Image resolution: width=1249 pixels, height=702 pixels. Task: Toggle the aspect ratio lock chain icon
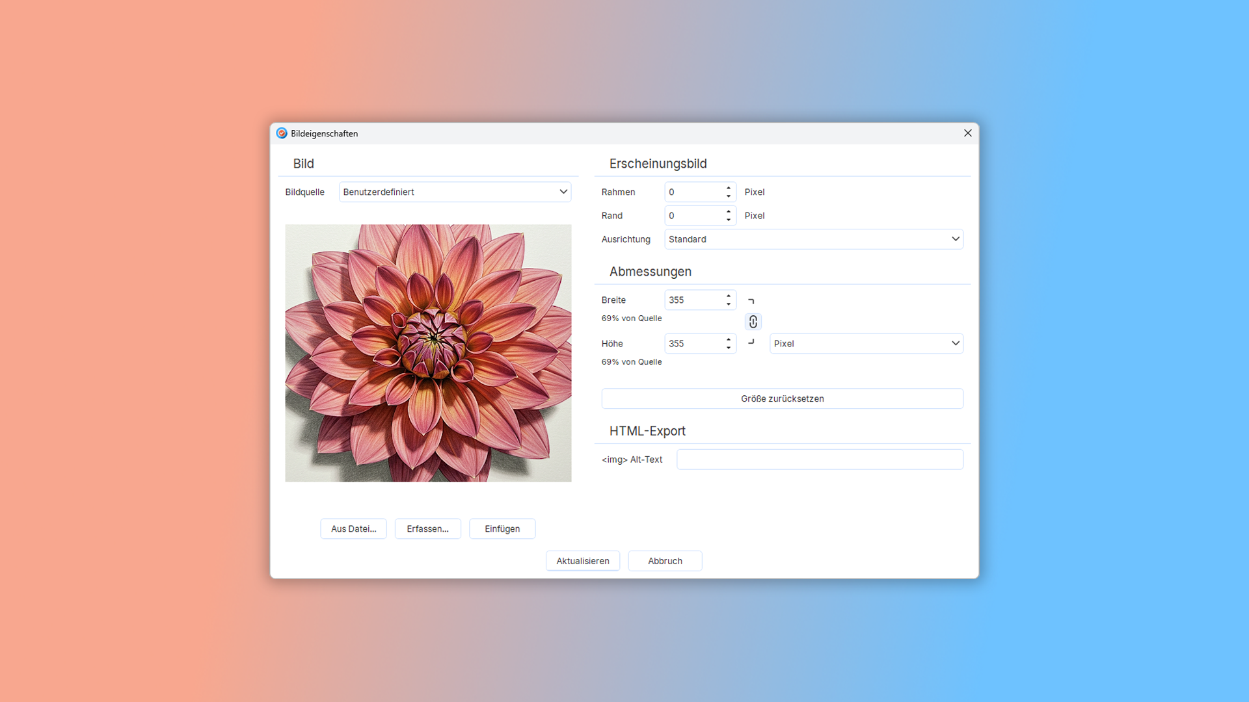tap(753, 322)
